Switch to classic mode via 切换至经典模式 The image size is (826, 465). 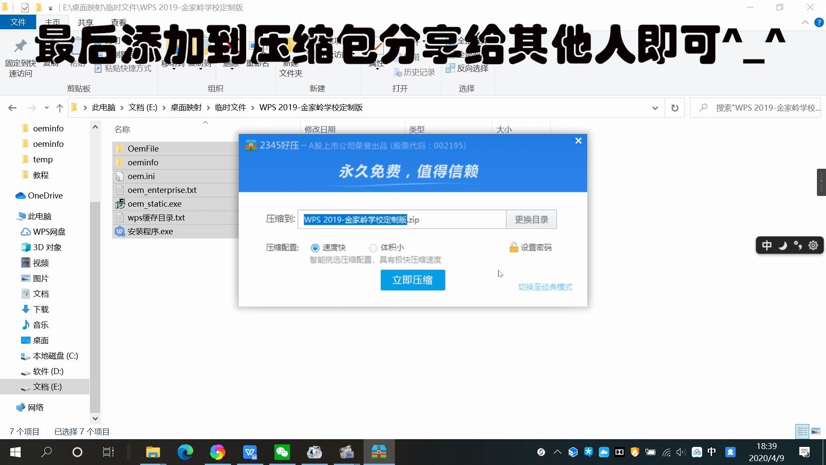545,287
